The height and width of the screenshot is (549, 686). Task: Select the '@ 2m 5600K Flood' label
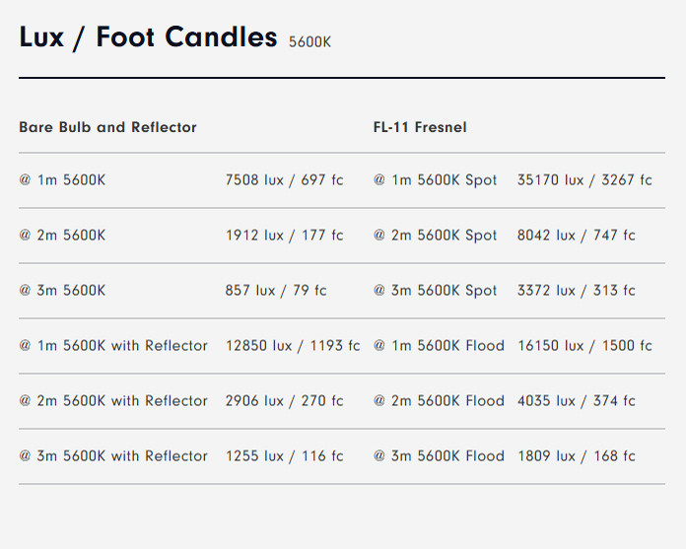[439, 400]
